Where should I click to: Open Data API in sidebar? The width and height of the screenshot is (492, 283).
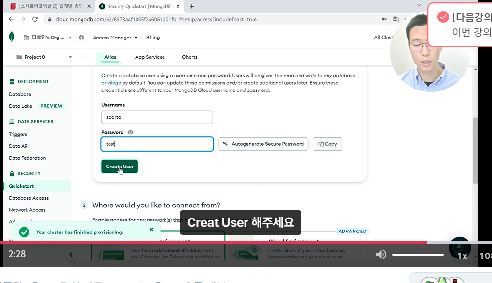19,146
